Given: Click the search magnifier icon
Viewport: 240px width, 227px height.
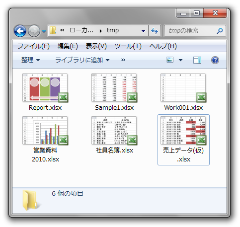Looking at the screenshot, I should 220,31.
